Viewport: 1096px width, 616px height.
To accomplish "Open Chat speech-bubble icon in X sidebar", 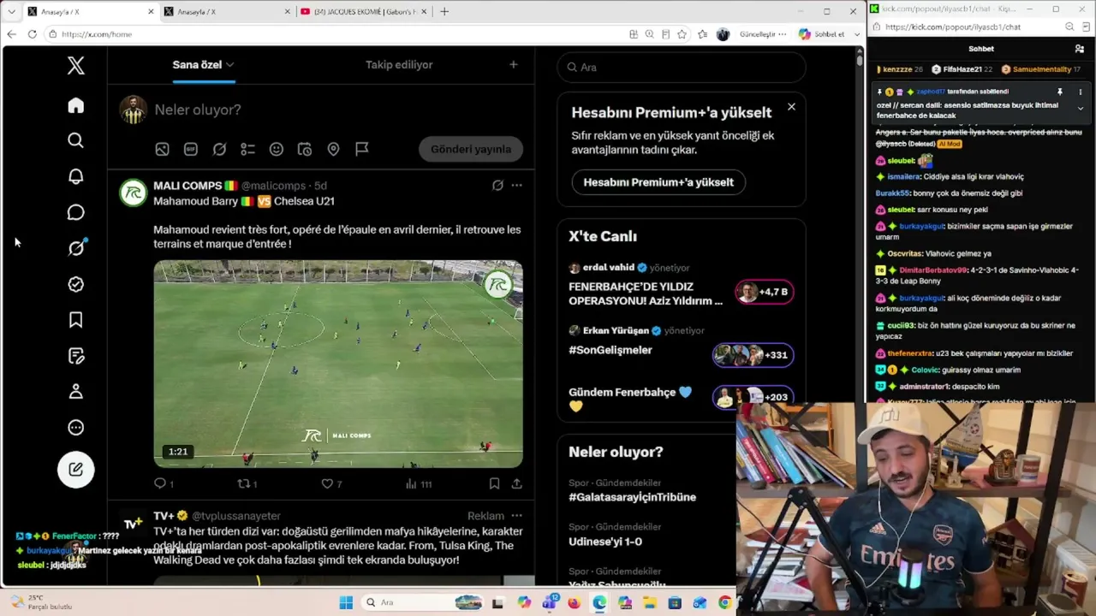I will click(x=76, y=212).
